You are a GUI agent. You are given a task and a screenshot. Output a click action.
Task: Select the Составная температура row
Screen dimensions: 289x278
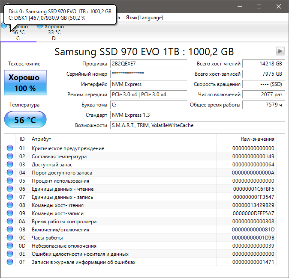(x=141, y=156)
